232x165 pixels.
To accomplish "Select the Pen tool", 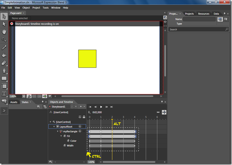I will point(4,70).
